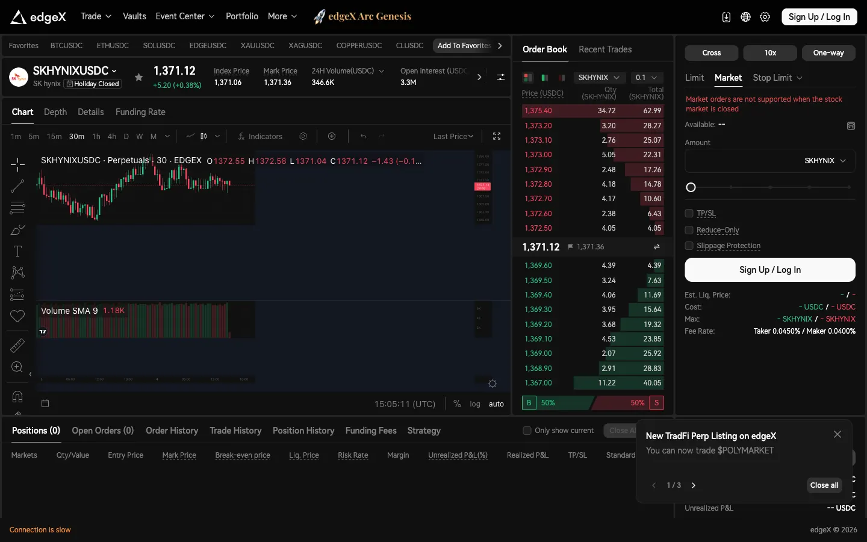Open the Last Price dropdown

click(453, 137)
